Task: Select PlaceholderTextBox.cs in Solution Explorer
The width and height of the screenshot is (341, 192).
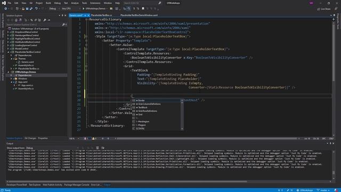Action: [x=28, y=69]
